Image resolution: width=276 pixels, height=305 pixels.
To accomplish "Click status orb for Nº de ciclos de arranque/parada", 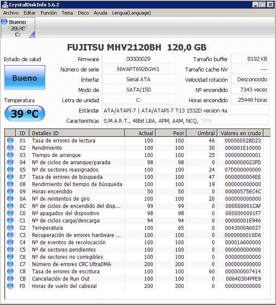I will pyautogui.click(x=10, y=162).
